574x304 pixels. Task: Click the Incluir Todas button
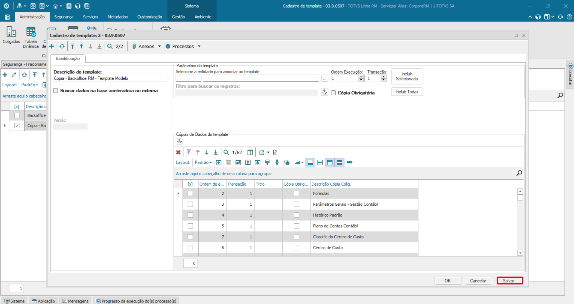[x=407, y=92]
